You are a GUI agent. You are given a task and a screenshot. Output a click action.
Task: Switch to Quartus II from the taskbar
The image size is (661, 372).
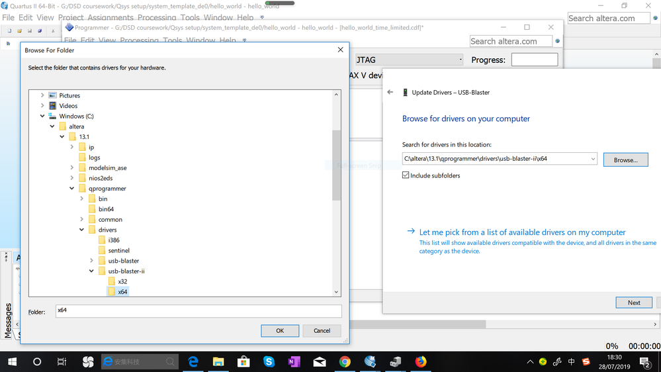(x=370, y=361)
